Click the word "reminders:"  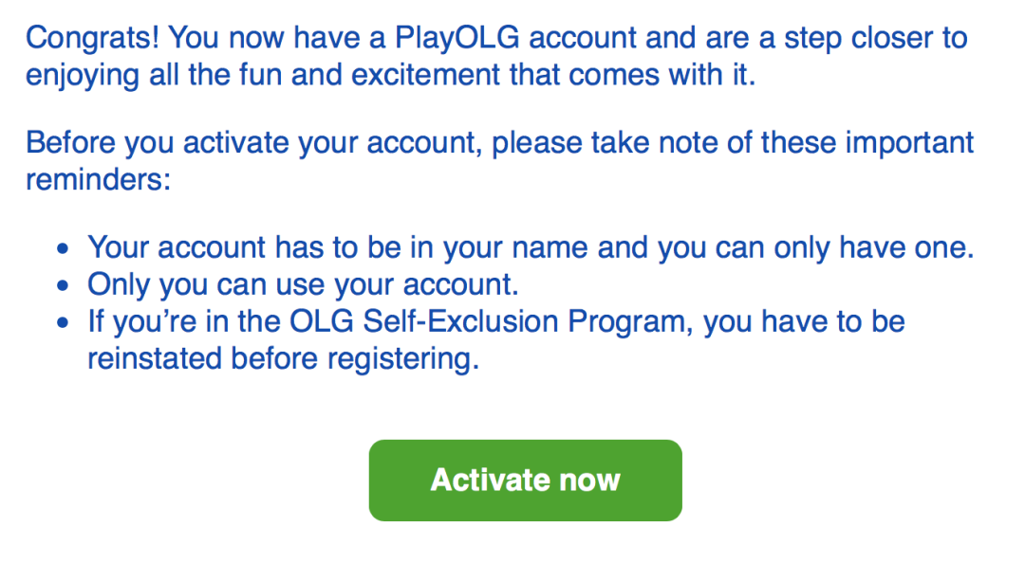tap(98, 179)
